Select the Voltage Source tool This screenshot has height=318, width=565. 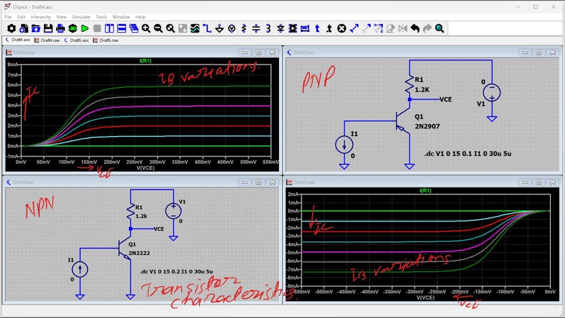coord(232,28)
